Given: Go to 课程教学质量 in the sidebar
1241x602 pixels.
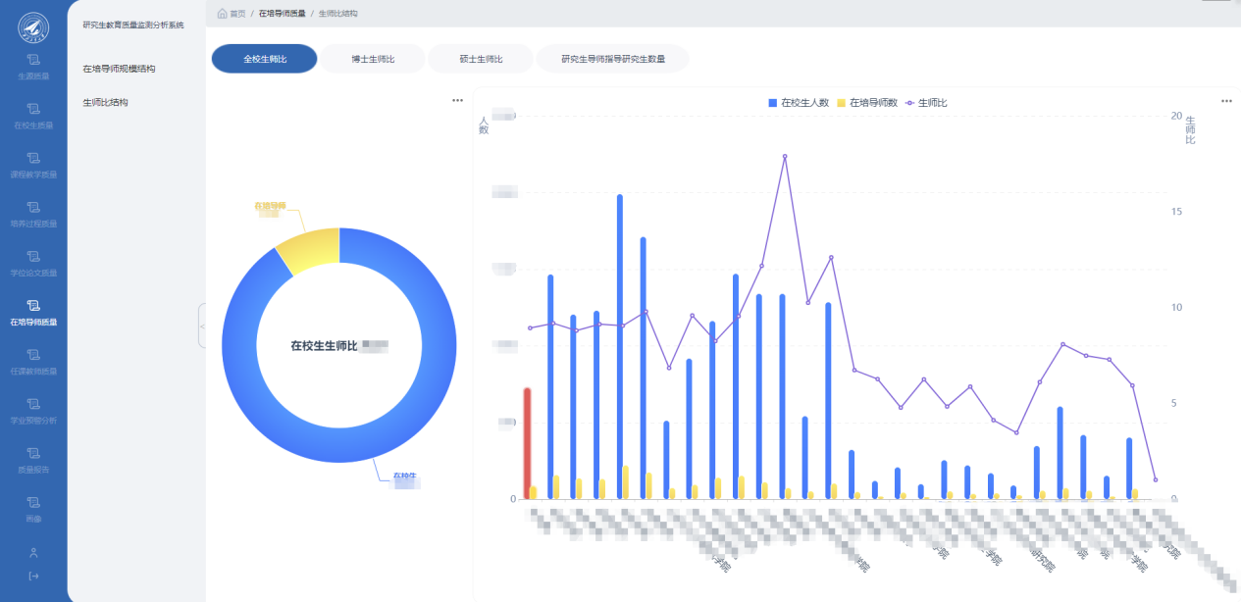Looking at the screenshot, I should (x=33, y=158).
